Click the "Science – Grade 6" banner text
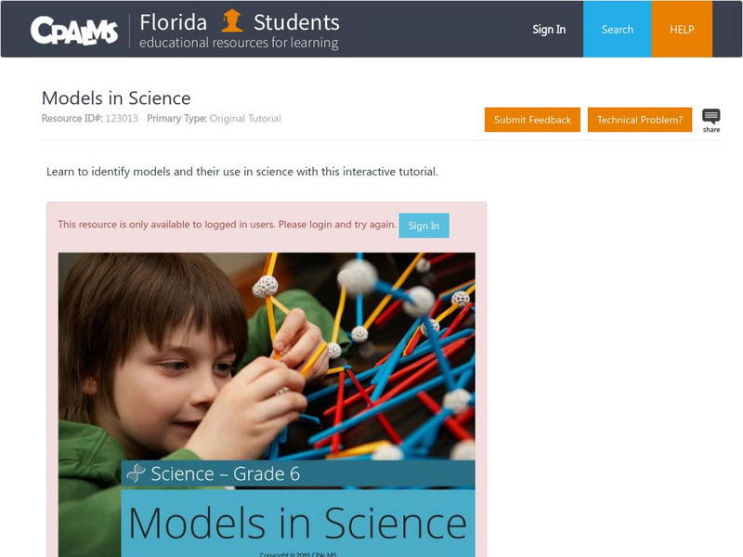Viewport: 743px width, 557px height. point(225,473)
